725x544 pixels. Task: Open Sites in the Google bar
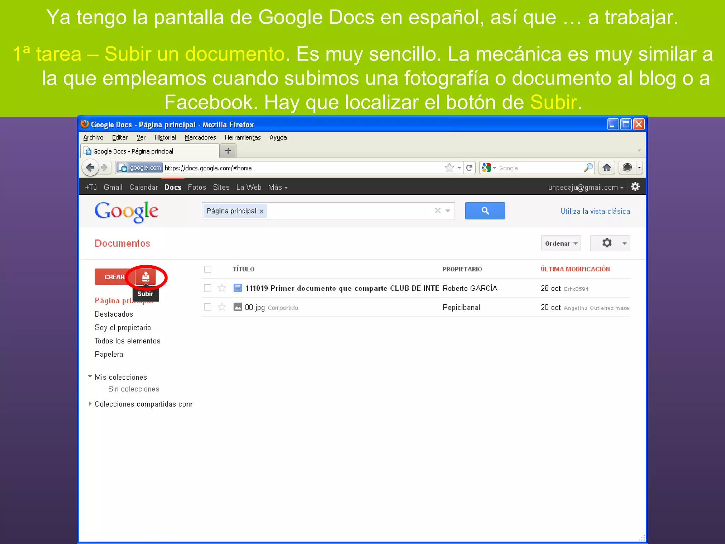coord(221,187)
